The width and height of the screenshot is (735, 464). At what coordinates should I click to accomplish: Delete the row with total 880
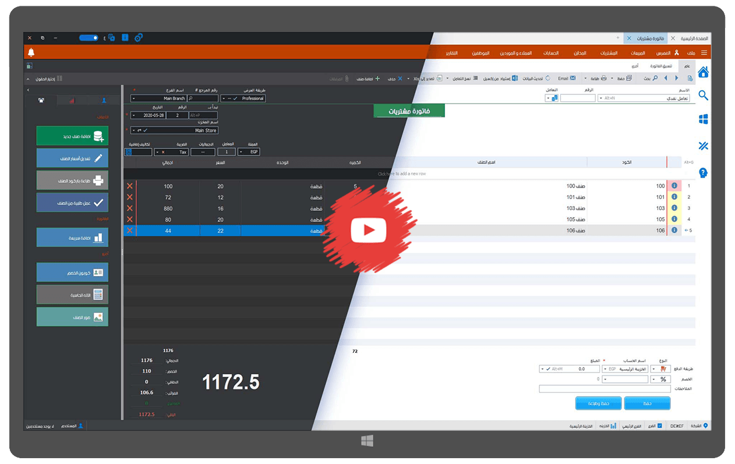pyautogui.click(x=130, y=208)
